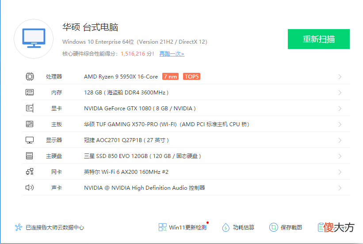The height and width of the screenshot is (244, 363).
Task: Click 华硕 台式电脑 title
Action: click(90, 27)
